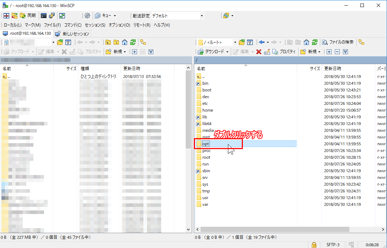Image resolution: width=387 pixels, height=248 pixels.
Task: Open the マーク(M) menu
Action: tap(33, 25)
